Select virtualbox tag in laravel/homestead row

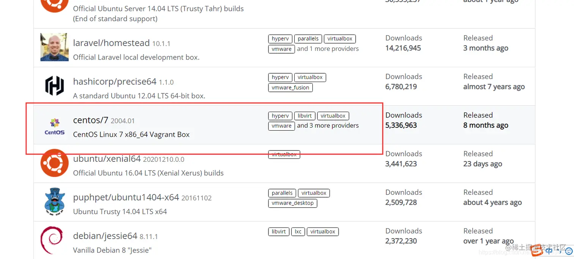point(340,39)
